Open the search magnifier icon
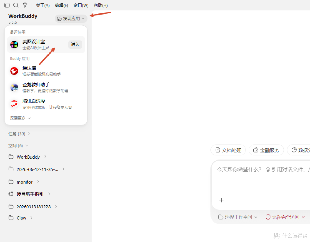Screen dimensions: 310x242 pos(16,5)
